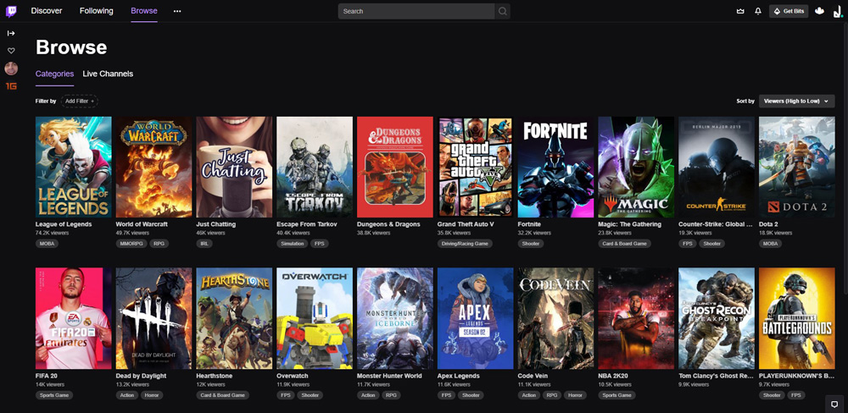Open Tom Clancy's Ghost Recon cover
Image resolution: width=848 pixels, height=413 pixels.
click(717, 318)
